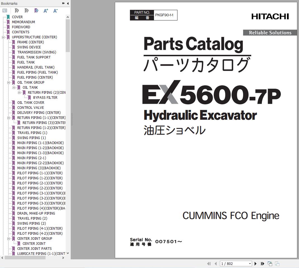Click the greyed next view icon

point(277,264)
